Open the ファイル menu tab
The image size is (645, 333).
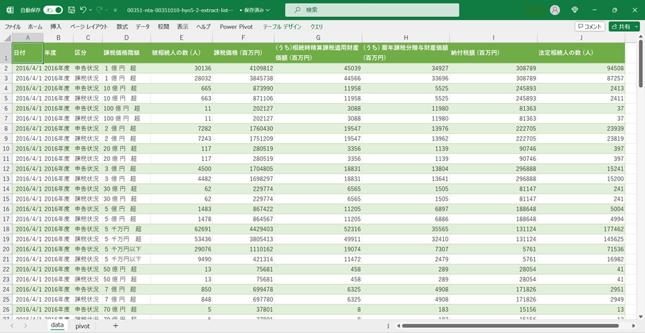13,26
